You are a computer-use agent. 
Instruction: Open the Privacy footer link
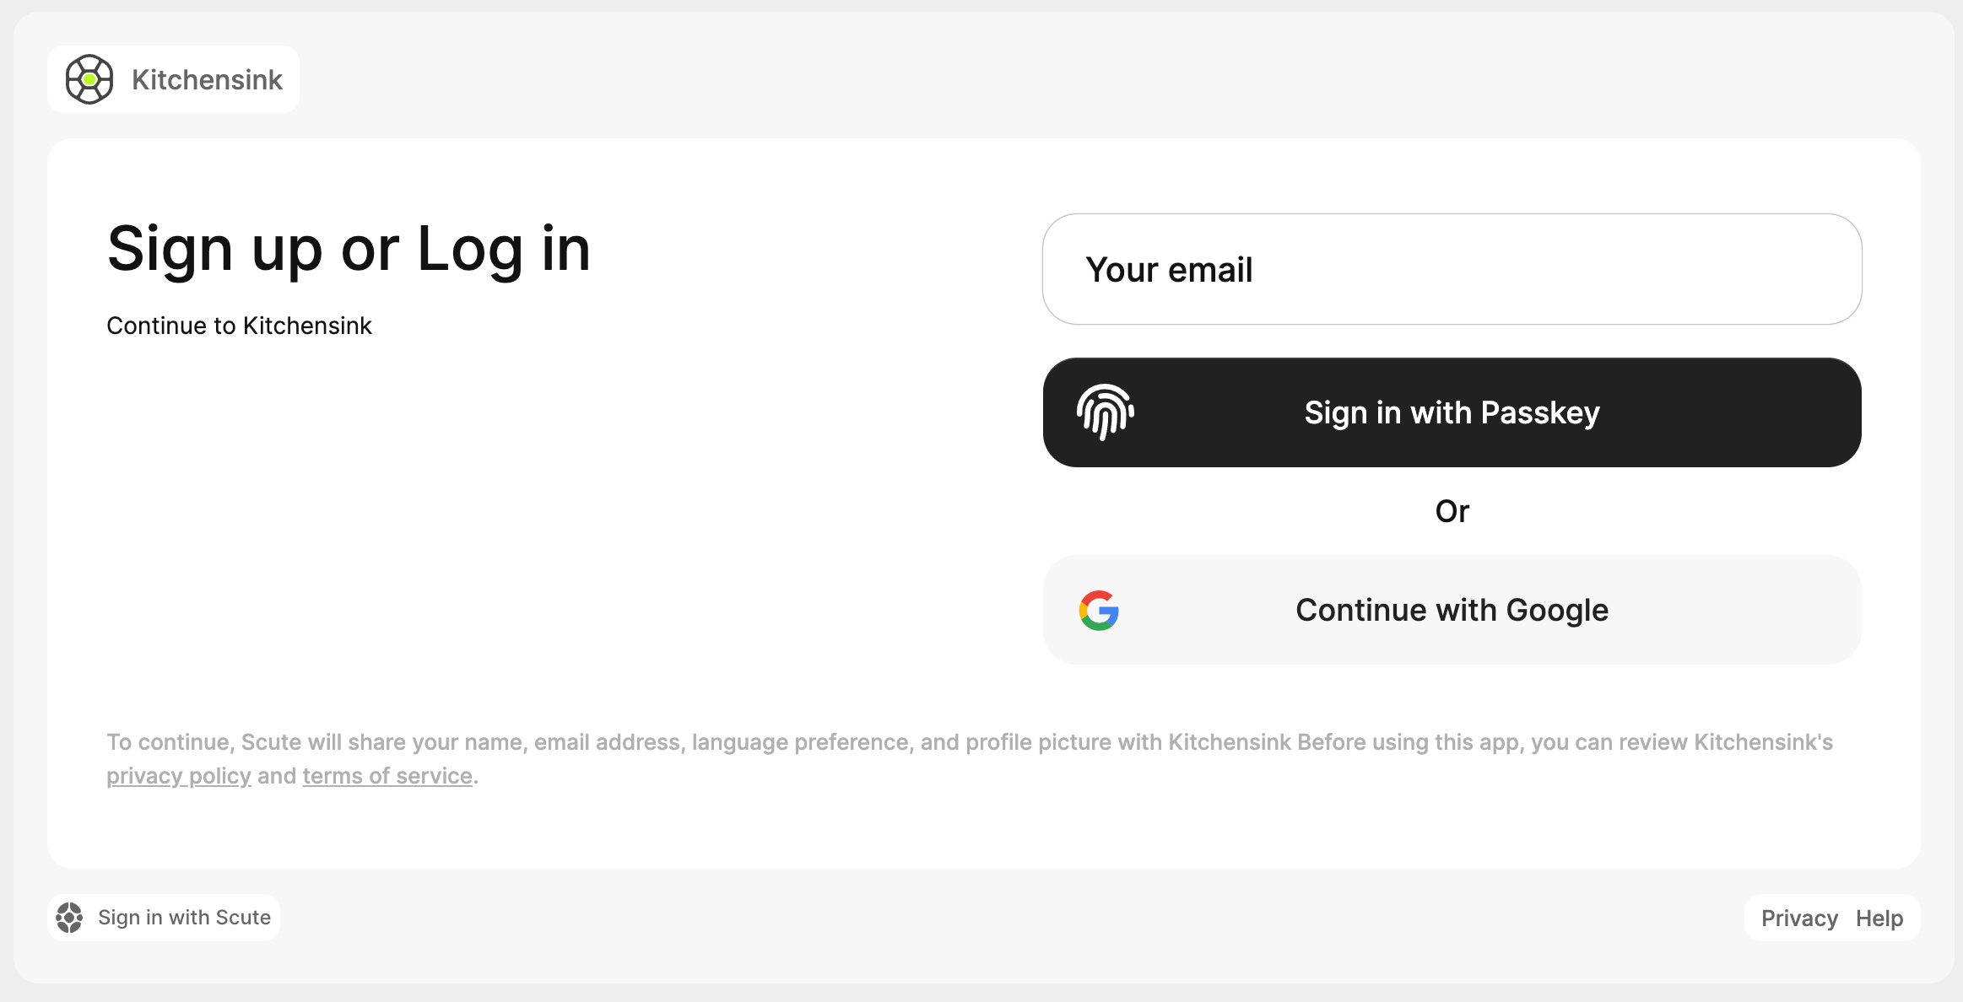coord(1799,918)
